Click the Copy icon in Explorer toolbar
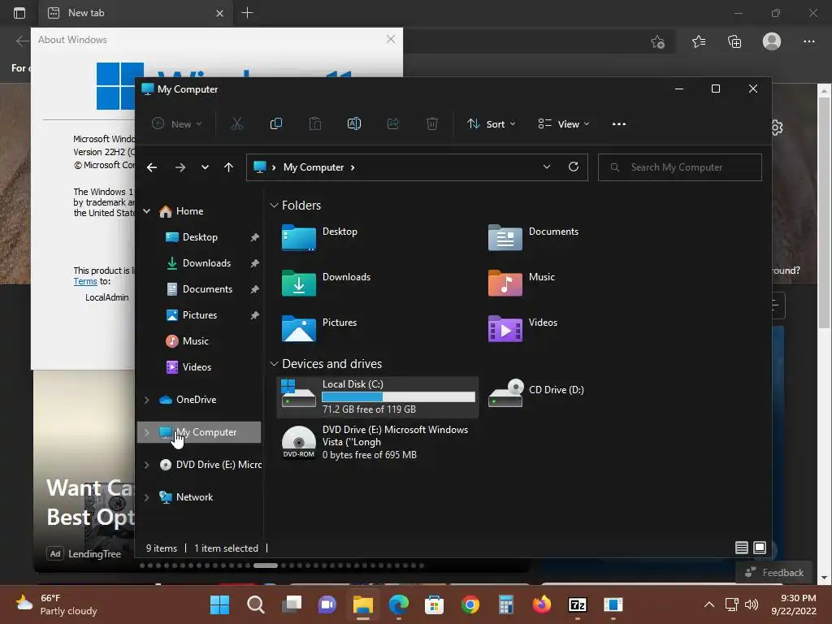Viewport: 832px width, 624px height. (x=276, y=123)
